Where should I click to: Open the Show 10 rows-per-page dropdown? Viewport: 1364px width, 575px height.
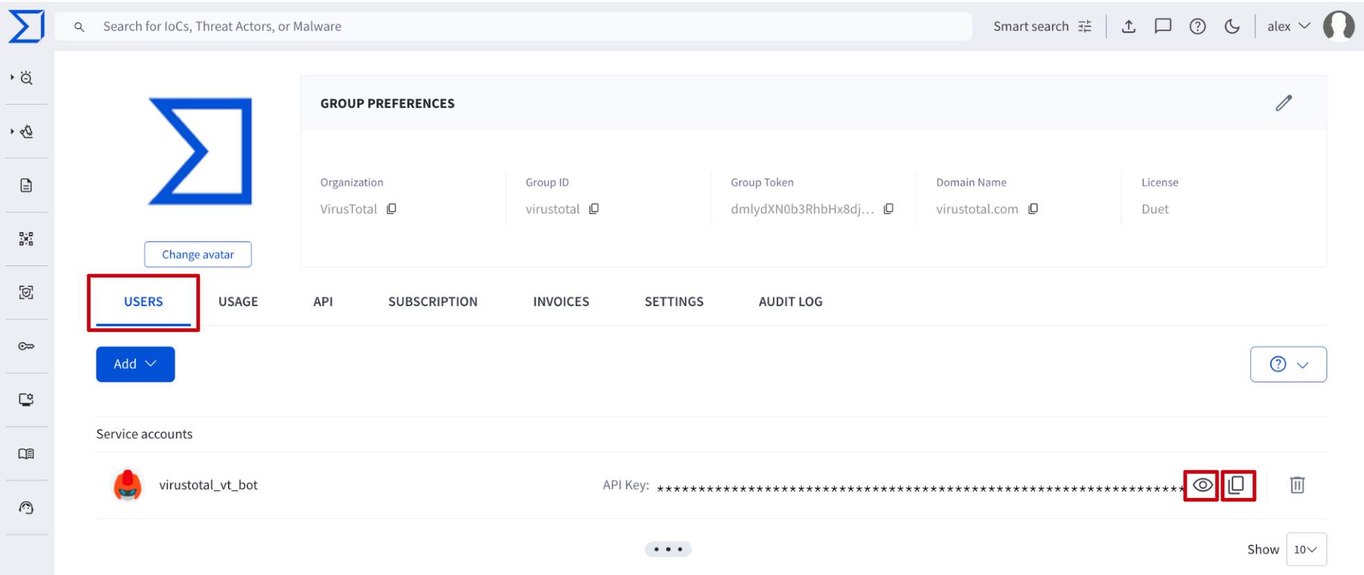tap(1306, 549)
